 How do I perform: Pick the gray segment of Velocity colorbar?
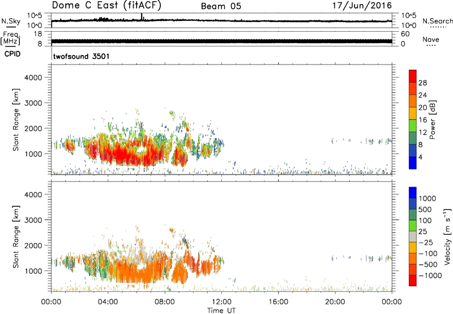(413, 237)
